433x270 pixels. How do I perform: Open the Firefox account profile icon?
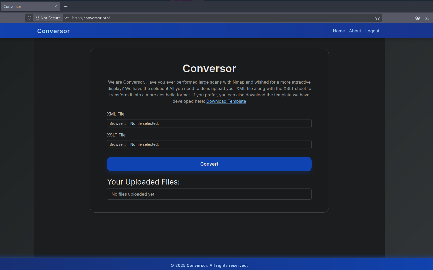tap(417, 18)
